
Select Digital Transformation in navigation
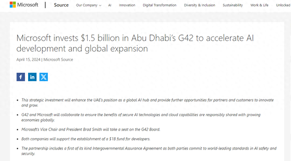click(x=160, y=5)
